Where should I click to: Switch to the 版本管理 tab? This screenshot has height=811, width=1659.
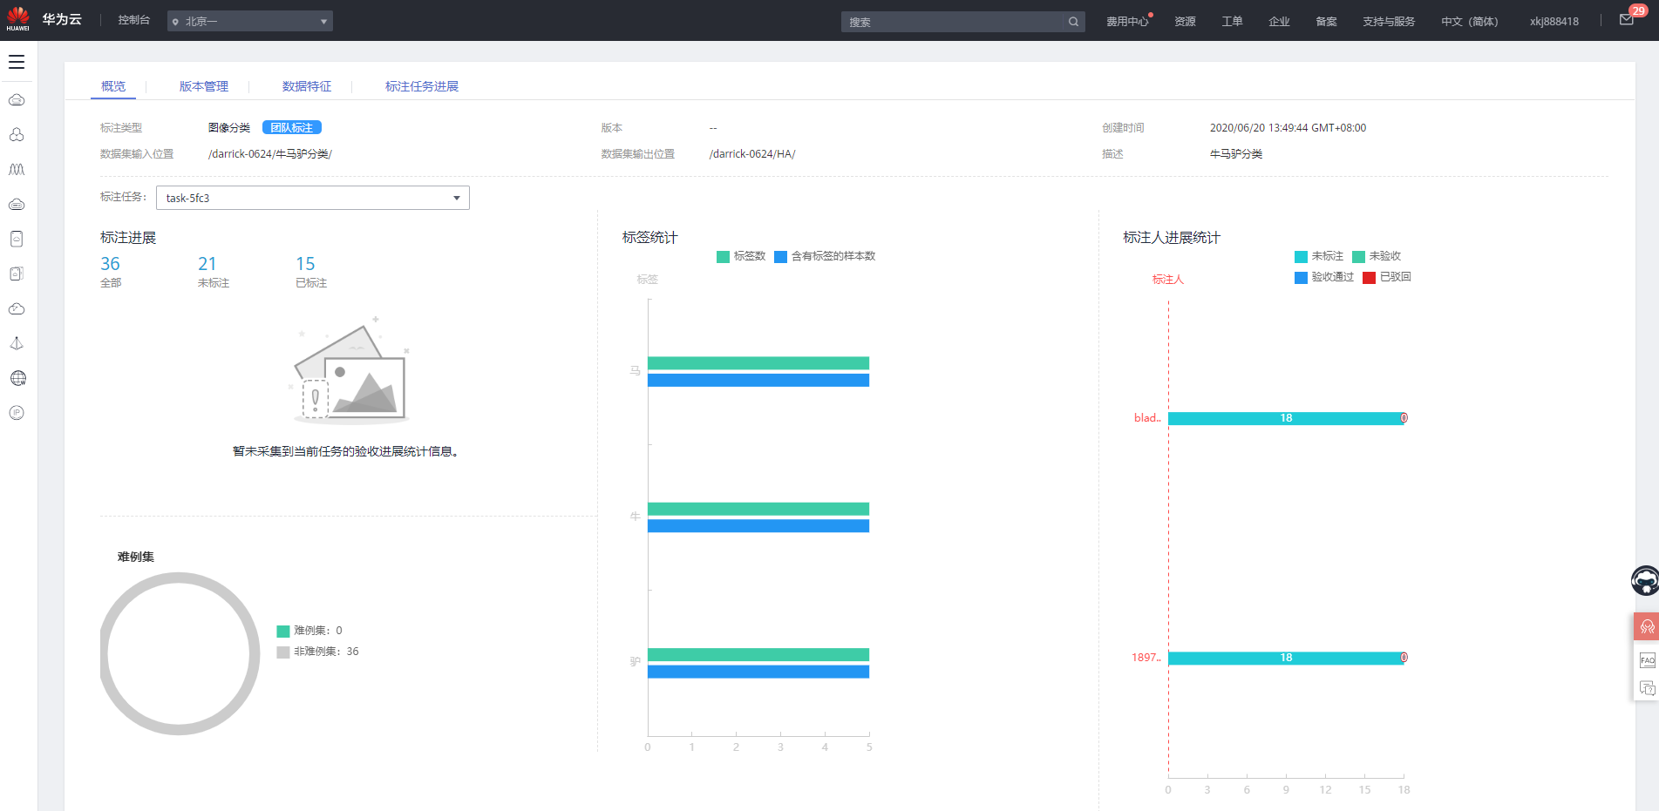tap(203, 86)
